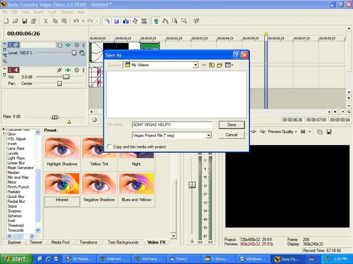Open the Tools menu
This screenshot has height=264, width=353.
(52, 12)
